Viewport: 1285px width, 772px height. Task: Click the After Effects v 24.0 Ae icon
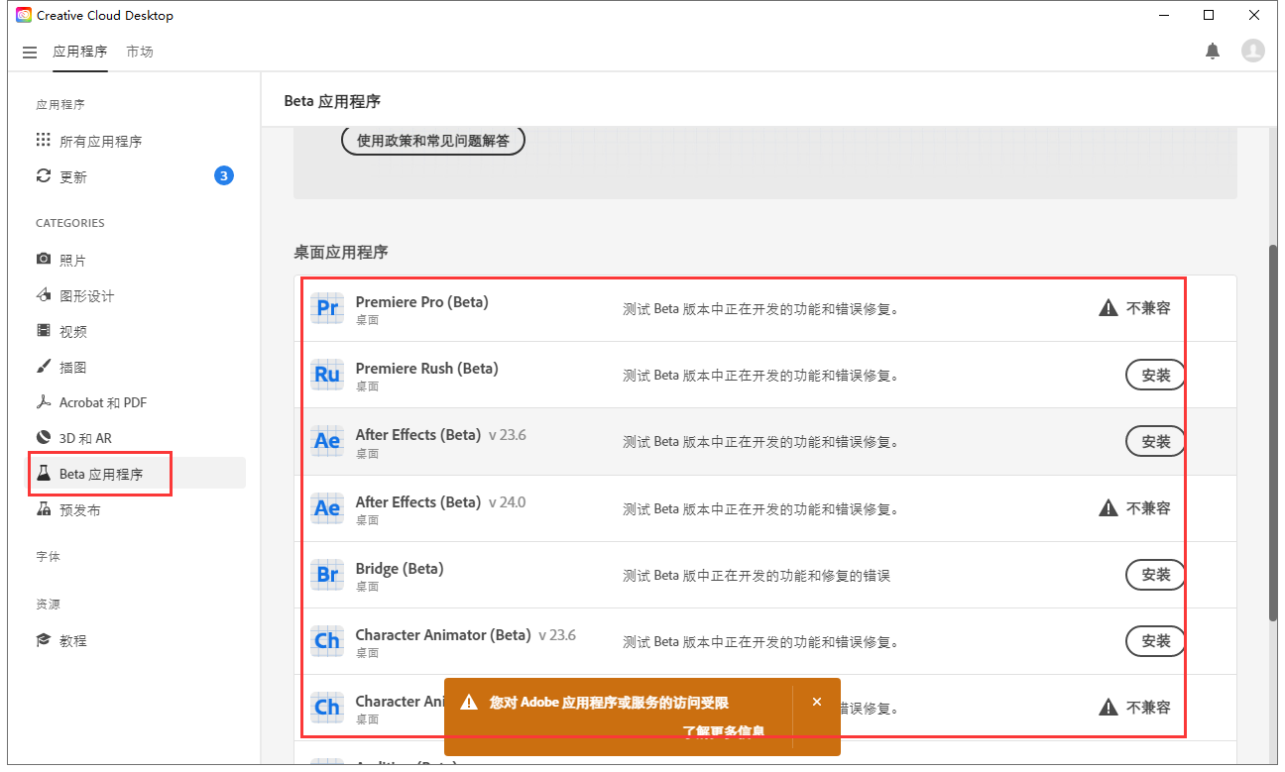coord(327,507)
